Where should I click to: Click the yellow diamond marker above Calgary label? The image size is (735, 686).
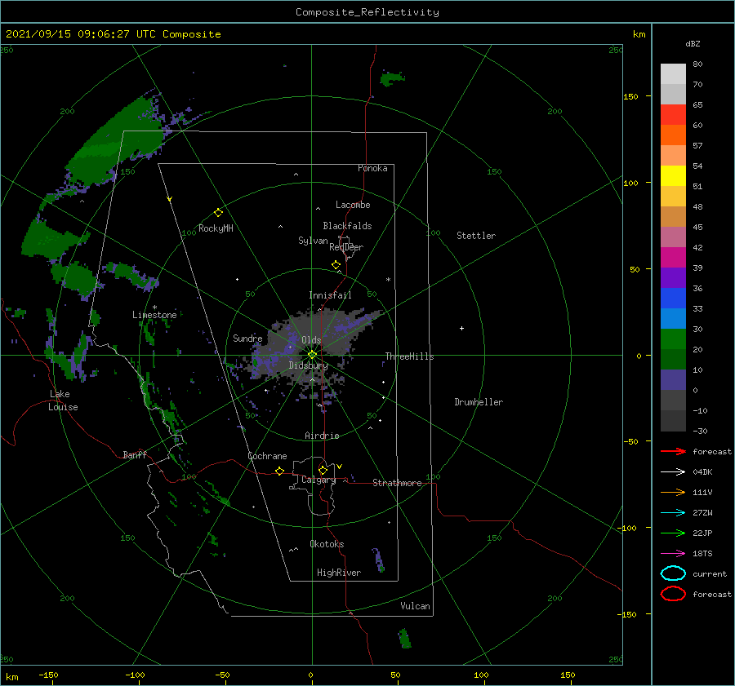(x=323, y=470)
